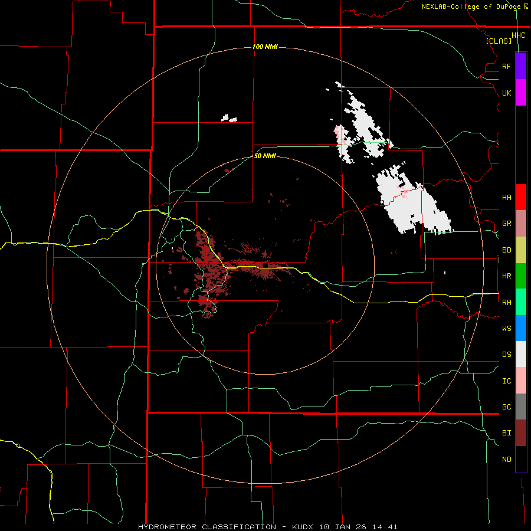Click the '10 JAN 26' date text
The height and width of the screenshot is (531, 531).
pos(343,527)
